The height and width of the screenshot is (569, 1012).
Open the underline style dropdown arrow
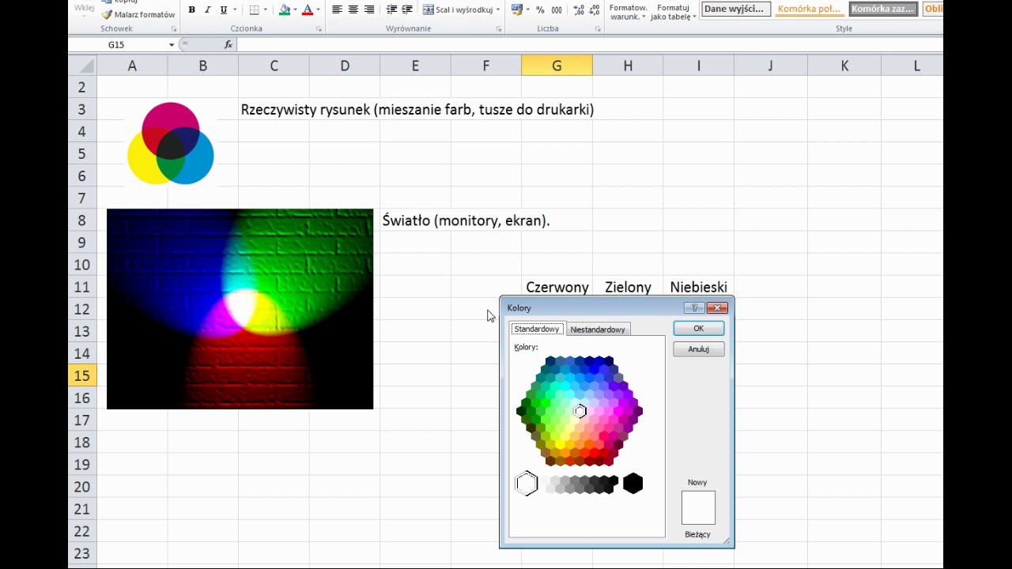pyautogui.click(x=236, y=9)
